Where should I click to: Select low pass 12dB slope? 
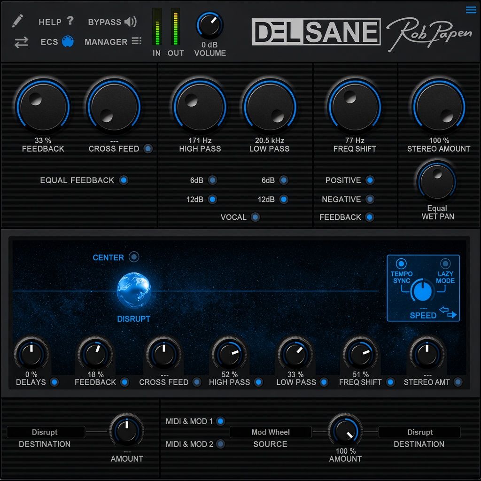click(x=284, y=199)
